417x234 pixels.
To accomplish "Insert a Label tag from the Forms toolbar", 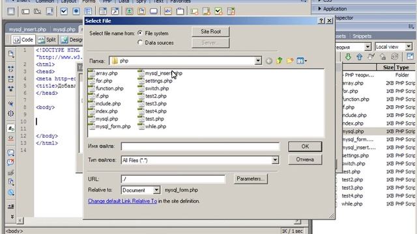I will (x=168, y=12).
